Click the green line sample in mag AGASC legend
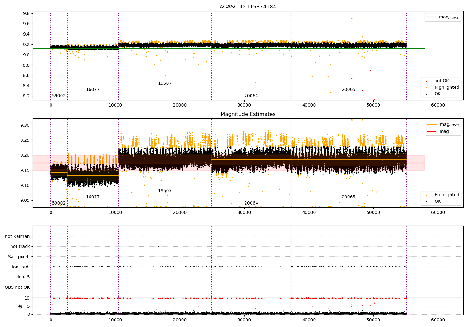 tap(431, 17)
